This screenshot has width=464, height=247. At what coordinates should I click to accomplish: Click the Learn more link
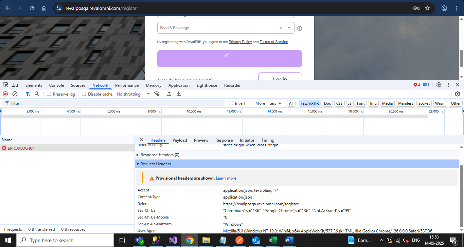[226, 178]
